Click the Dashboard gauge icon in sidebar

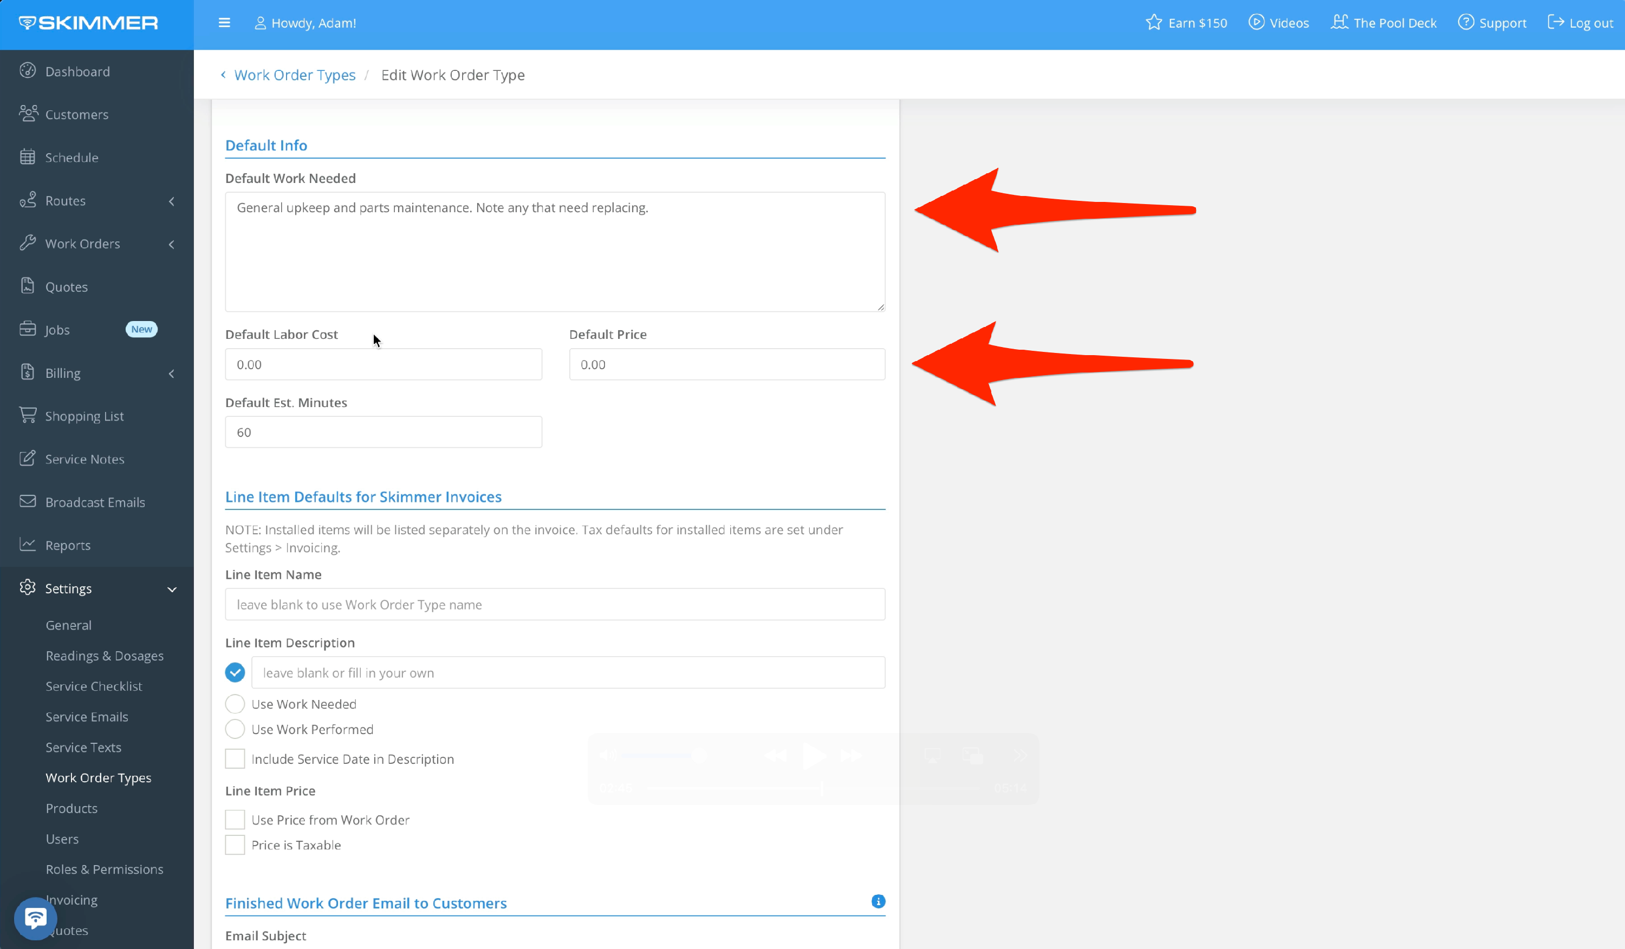[x=28, y=71]
